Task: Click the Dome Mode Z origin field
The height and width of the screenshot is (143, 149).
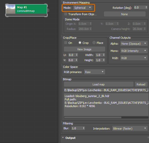Action: coord(138,24)
